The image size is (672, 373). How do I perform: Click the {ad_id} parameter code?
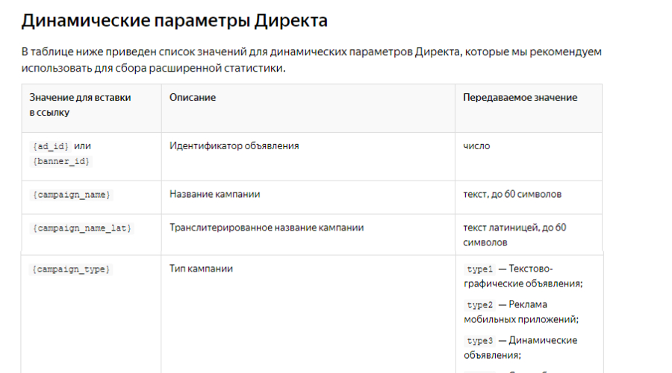[x=51, y=146]
